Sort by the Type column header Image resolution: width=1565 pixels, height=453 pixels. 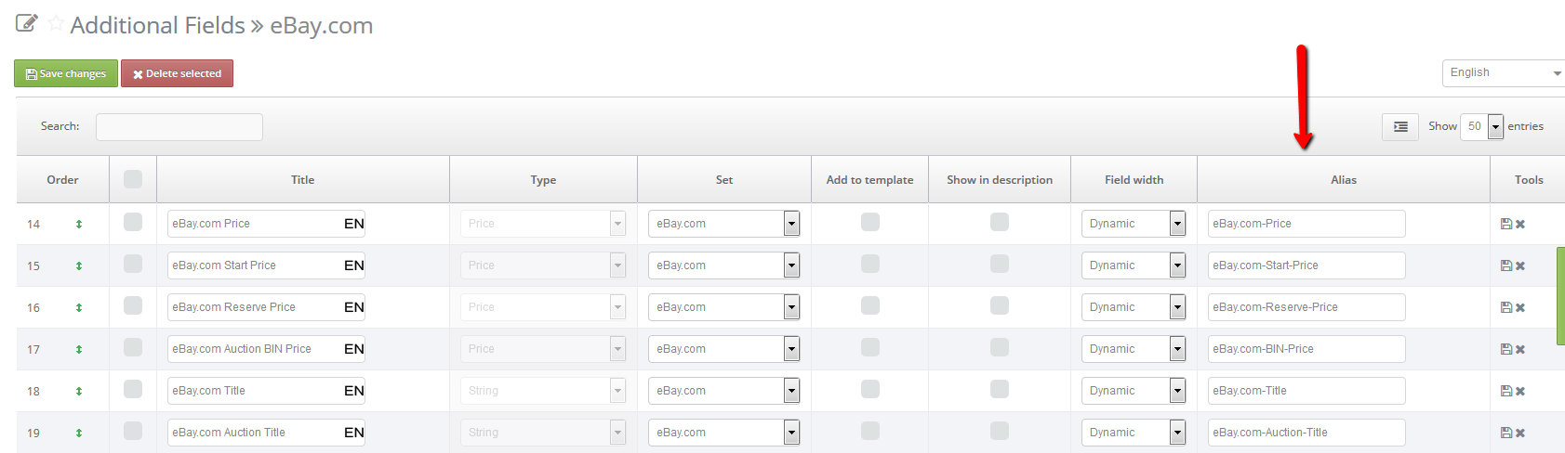tap(543, 180)
